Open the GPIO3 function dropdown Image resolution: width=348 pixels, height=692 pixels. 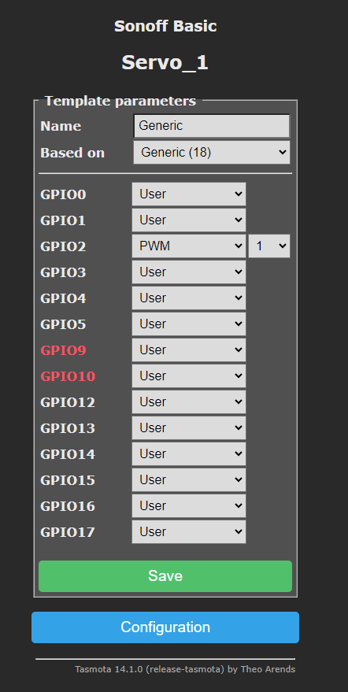(x=189, y=272)
